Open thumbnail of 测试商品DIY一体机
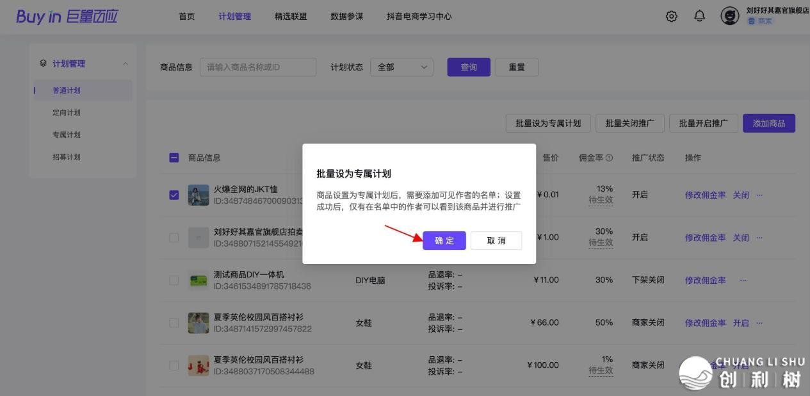 [x=198, y=280]
